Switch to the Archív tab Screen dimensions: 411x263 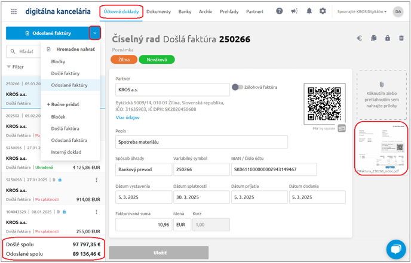point(205,11)
